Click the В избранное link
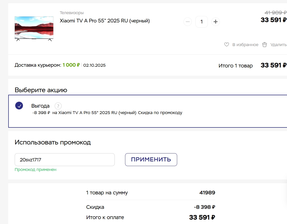This screenshot has width=287, height=224. point(245,45)
